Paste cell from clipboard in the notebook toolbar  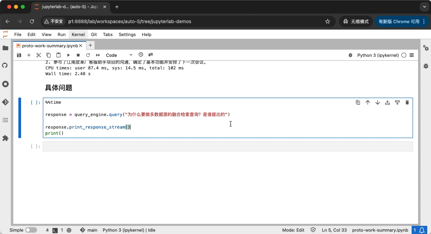click(58, 55)
